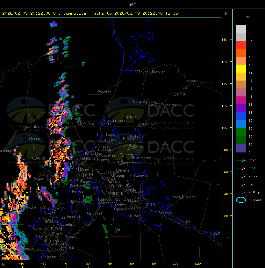This screenshot has width=265, height=268.
Task: Click the Divisadero map label
Action: click(141, 158)
